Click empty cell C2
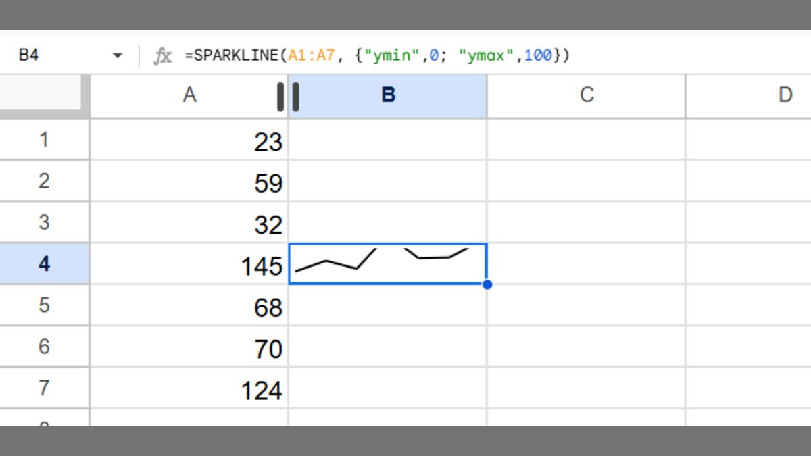Screen dimensions: 811x456 [586, 181]
